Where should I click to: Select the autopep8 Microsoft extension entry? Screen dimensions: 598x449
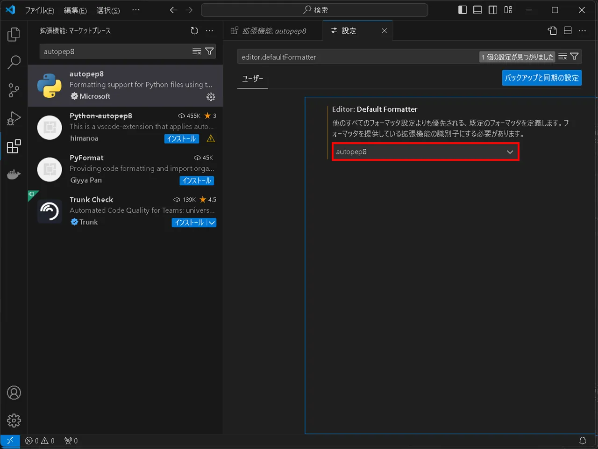[x=125, y=86]
